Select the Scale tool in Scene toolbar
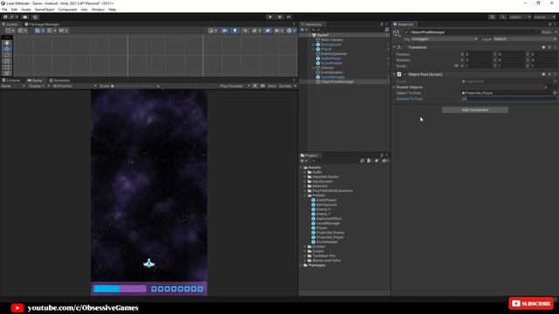559x314 pixels. coord(7,61)
